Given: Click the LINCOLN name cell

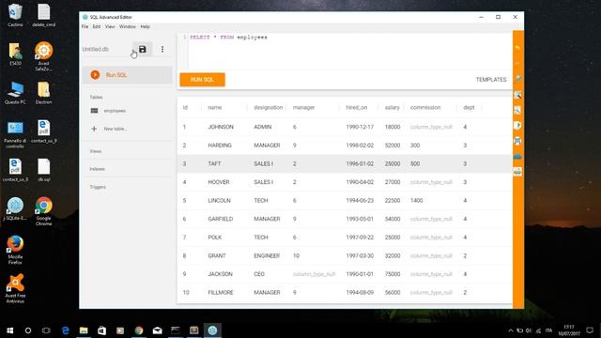Looking at the screenshot, I should coord(219,200).
